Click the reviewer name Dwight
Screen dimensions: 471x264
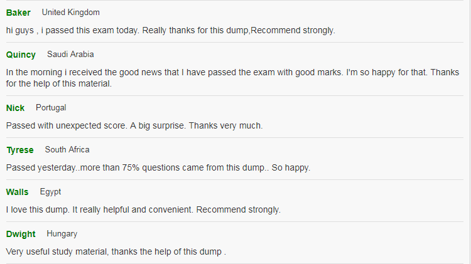(21, 234)
